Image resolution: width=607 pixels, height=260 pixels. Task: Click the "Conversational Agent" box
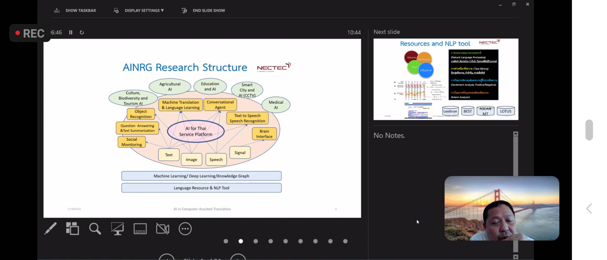pyautogui.click(x=220, y=105)
